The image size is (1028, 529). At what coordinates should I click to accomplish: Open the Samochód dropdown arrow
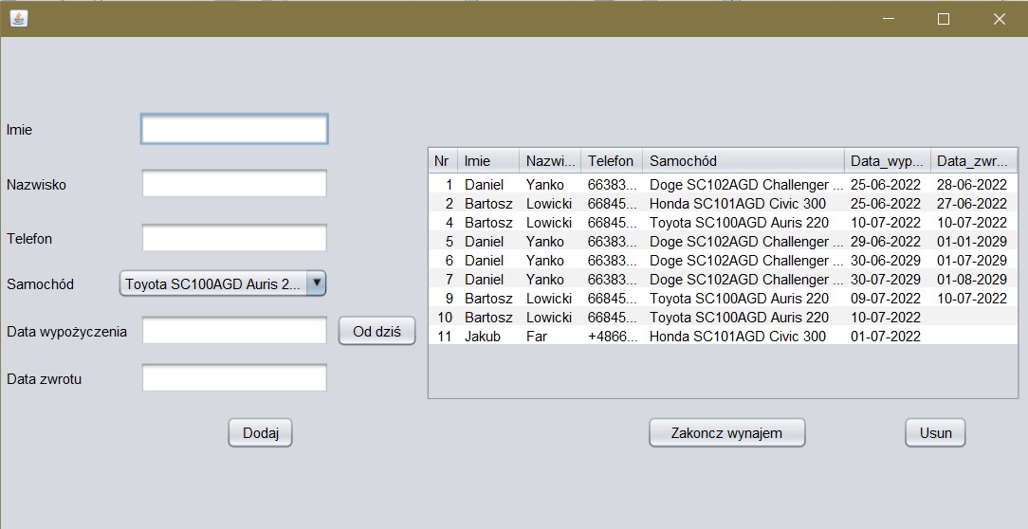(x=317, y=283)
